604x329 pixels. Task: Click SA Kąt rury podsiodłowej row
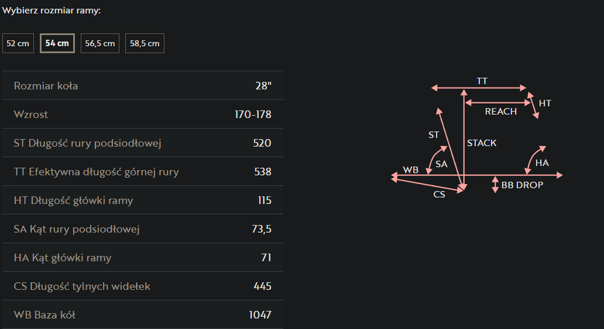pyautogui.click(x=143, y=229)
